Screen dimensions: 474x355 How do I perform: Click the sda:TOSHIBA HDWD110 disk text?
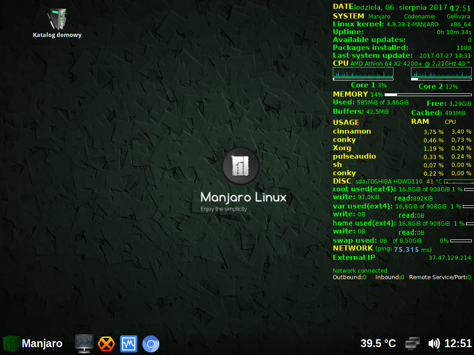point(389,181)
